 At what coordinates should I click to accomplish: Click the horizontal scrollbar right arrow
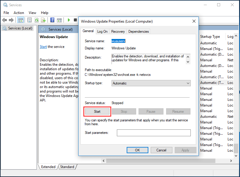coord(231,161)
